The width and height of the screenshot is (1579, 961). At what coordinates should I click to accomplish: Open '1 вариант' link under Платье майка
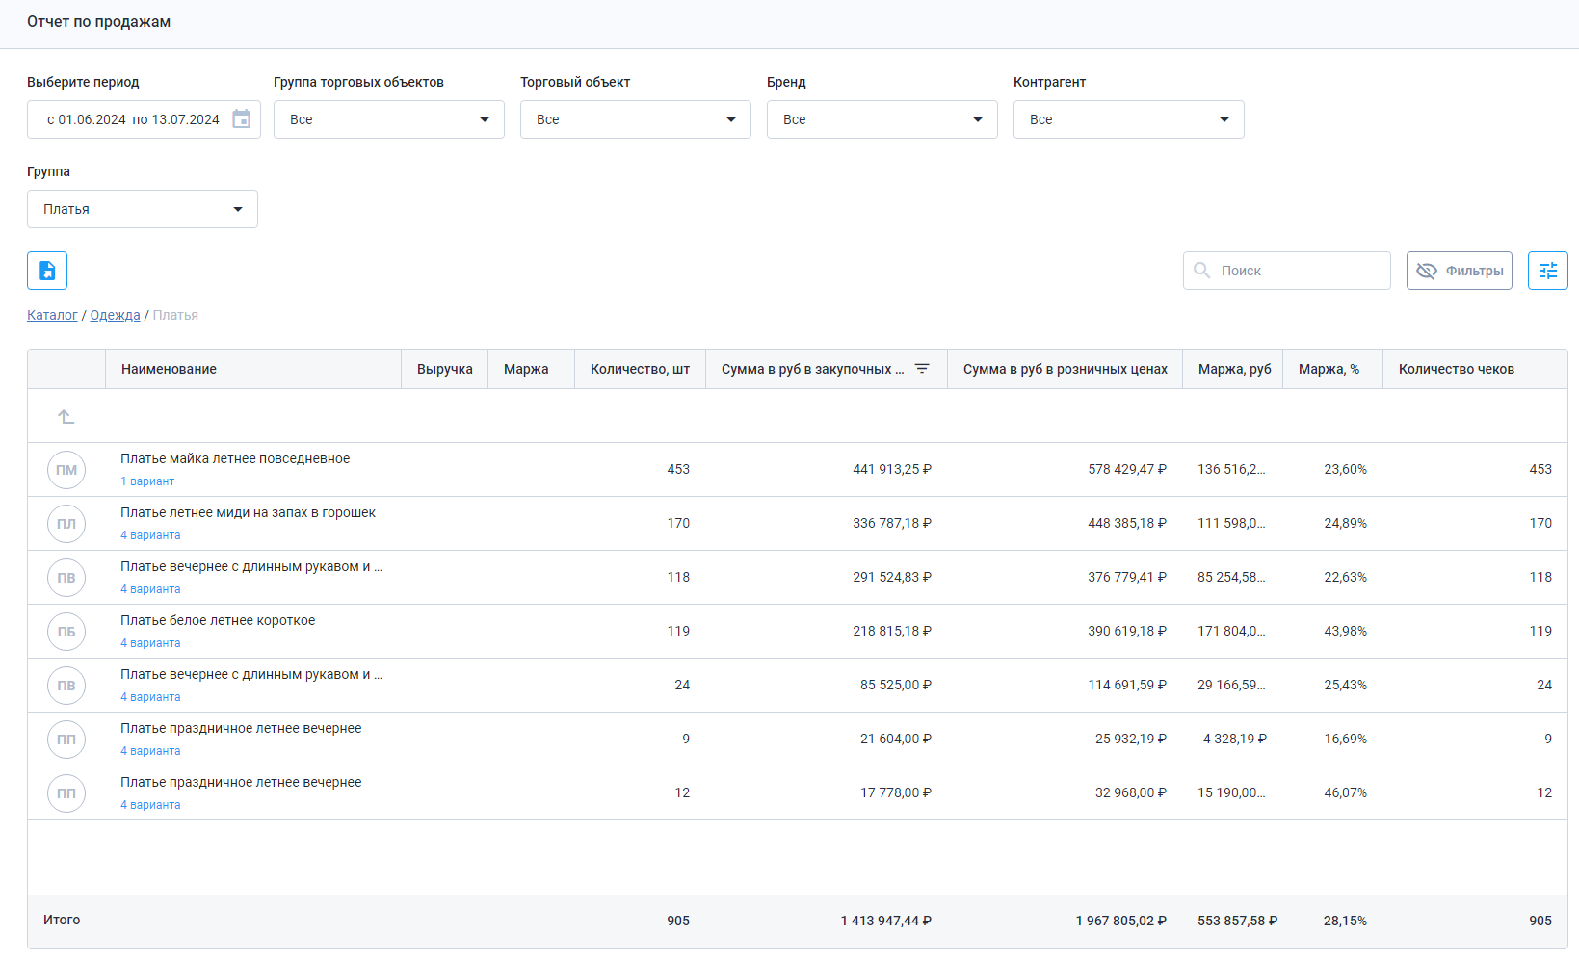click(147, 481)
